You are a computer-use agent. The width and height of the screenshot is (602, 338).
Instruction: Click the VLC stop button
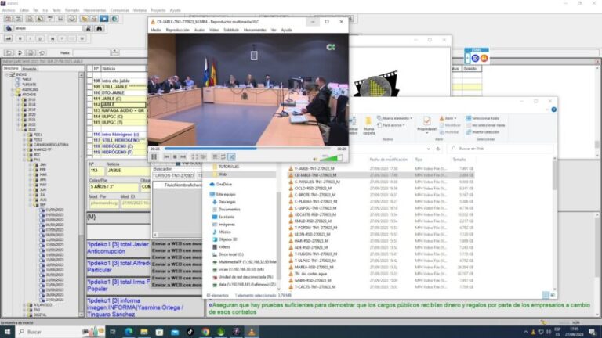(x=176, y=157)
